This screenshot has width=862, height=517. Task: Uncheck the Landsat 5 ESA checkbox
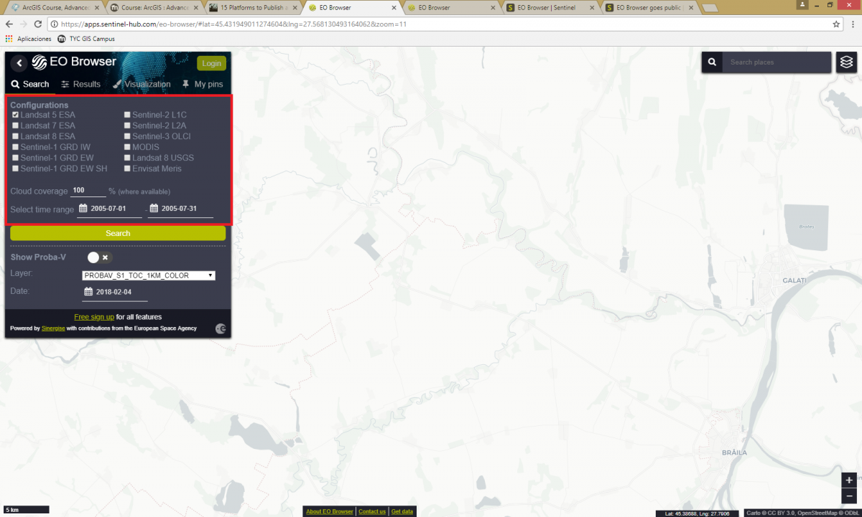(x=15, y=114)
